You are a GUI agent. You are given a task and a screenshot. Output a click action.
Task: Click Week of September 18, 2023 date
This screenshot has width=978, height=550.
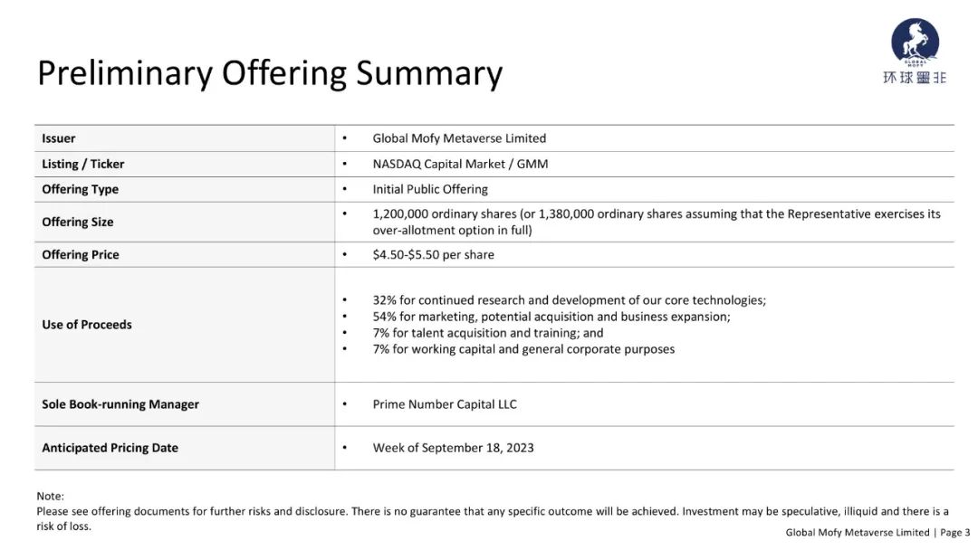(453, 448)
